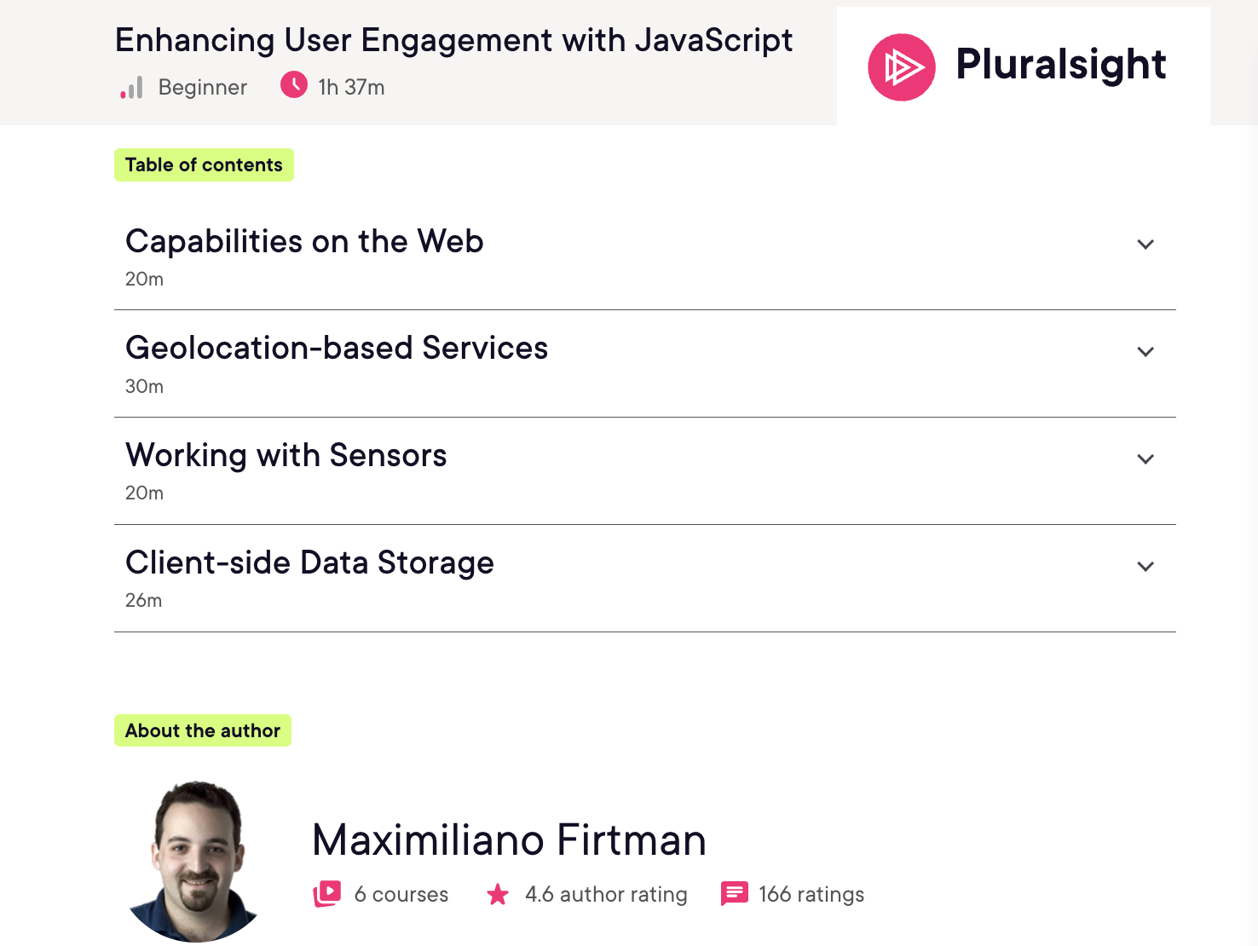1258x946 pixels.
Task: Click the ratings comment bubble icon
Action: (x=734, y=893)
